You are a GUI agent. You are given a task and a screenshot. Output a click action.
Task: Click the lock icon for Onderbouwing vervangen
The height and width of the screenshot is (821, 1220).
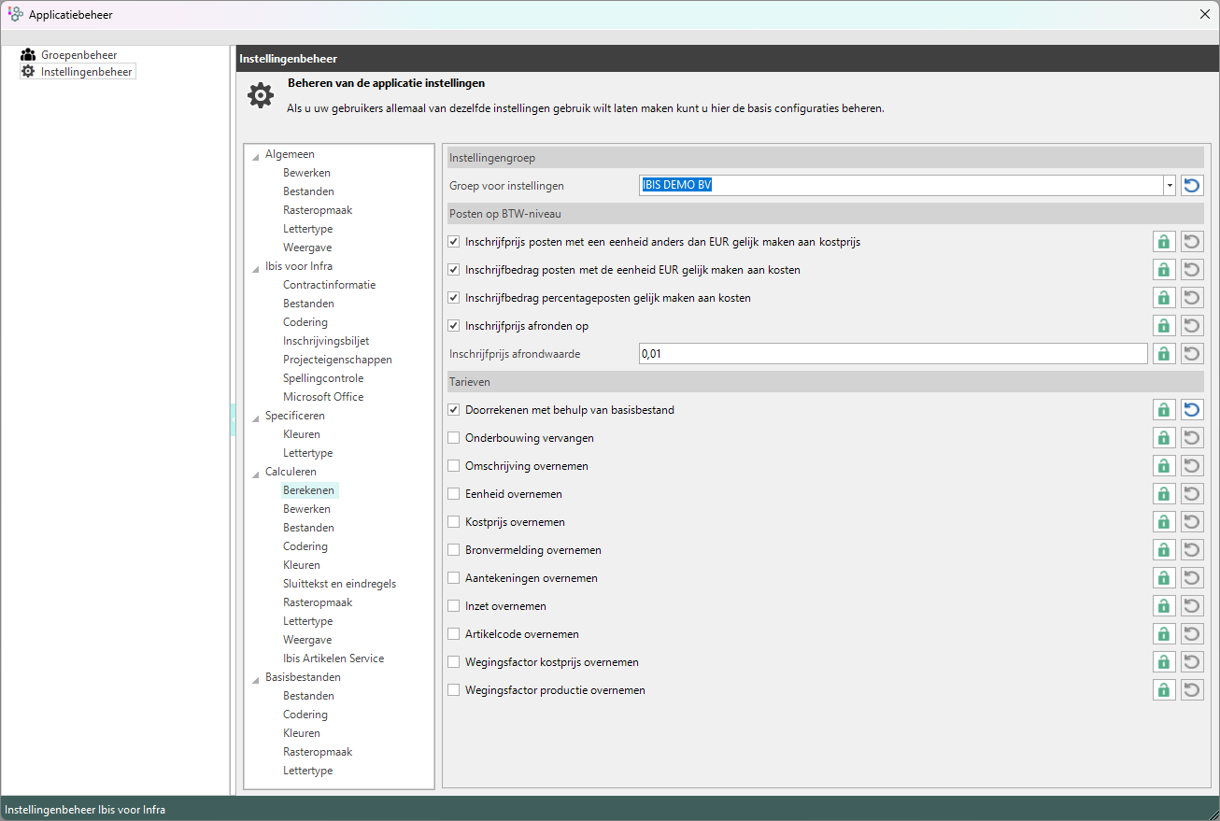coord(1164,438)
